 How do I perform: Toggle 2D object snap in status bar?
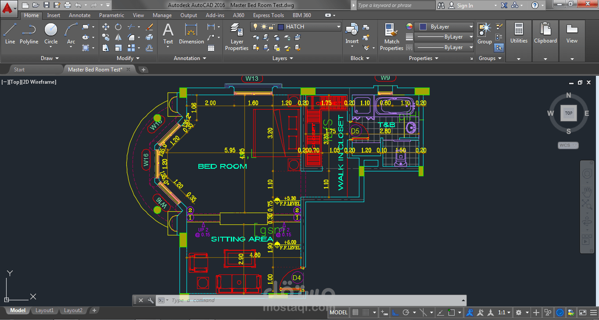(451, 313)
